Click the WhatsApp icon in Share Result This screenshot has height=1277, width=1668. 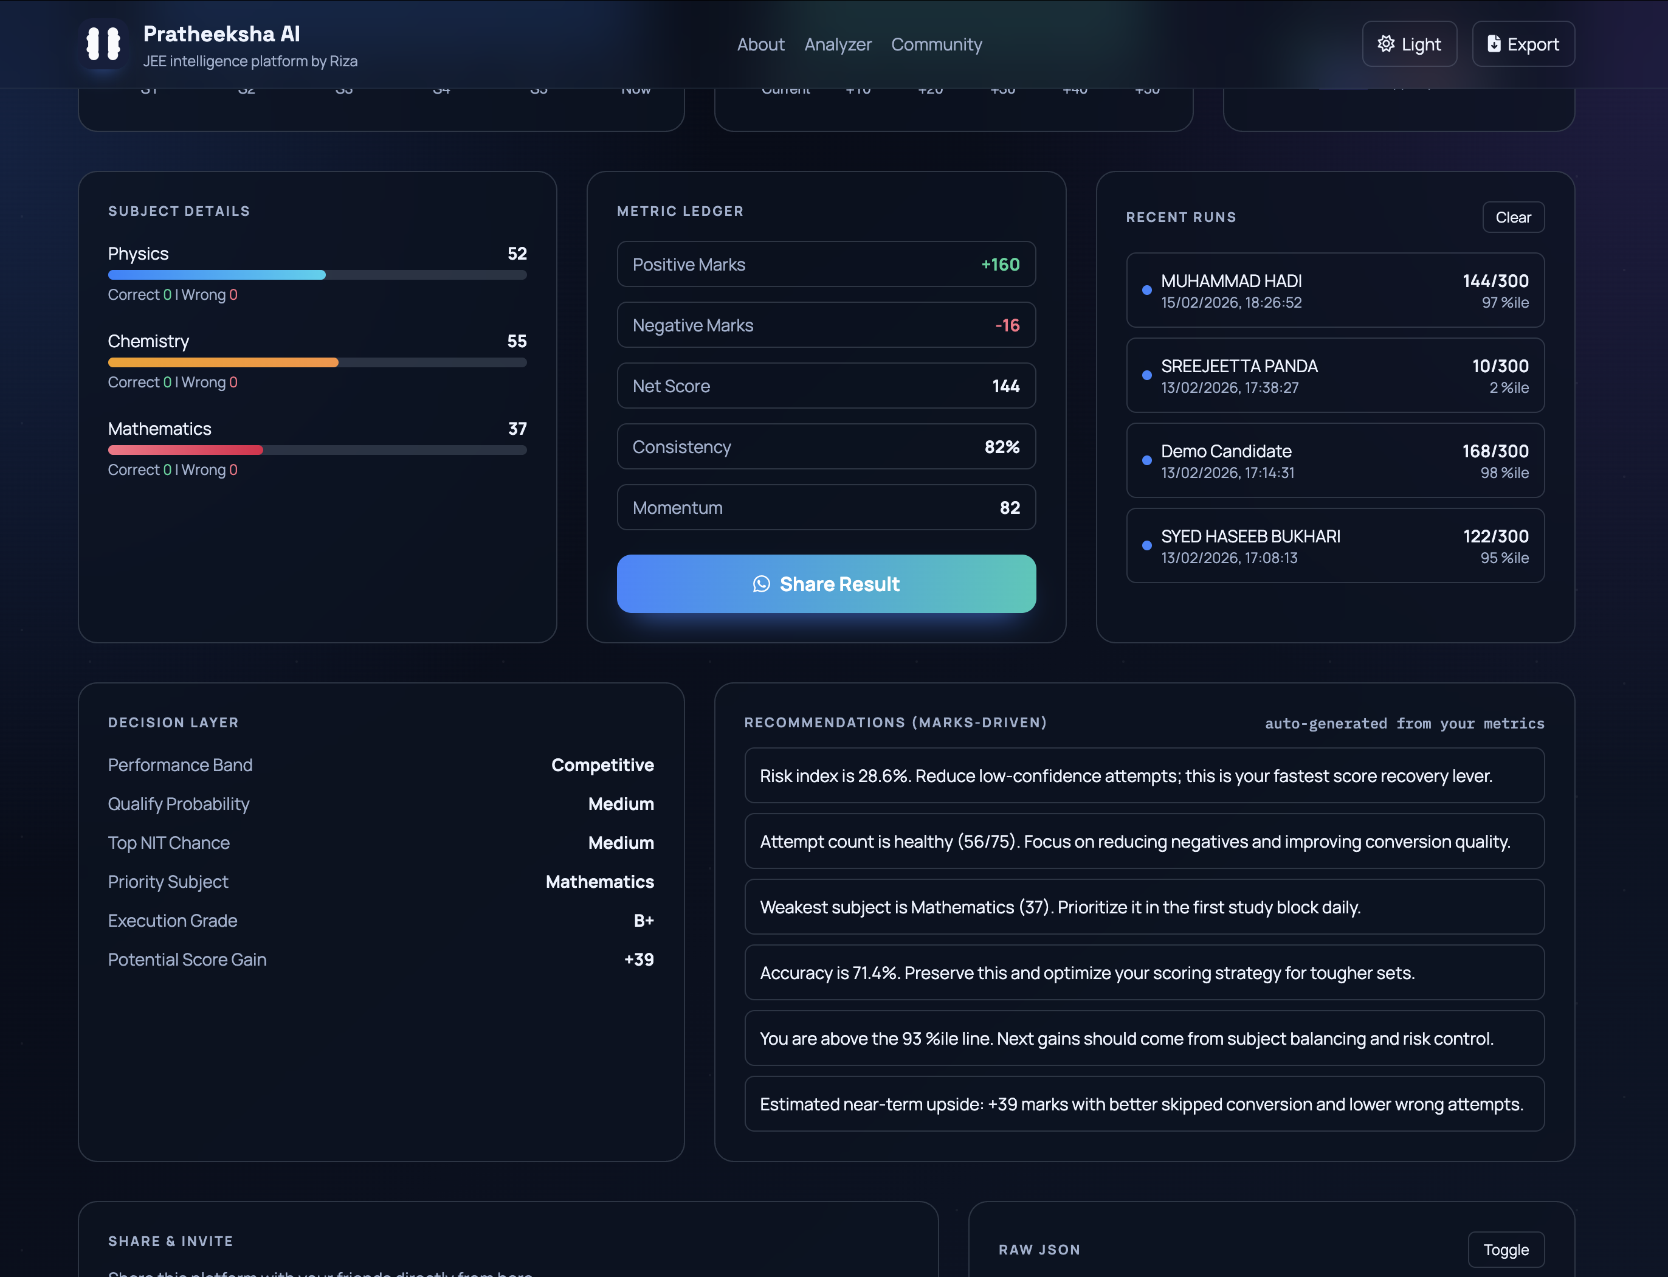pos(763,584)
